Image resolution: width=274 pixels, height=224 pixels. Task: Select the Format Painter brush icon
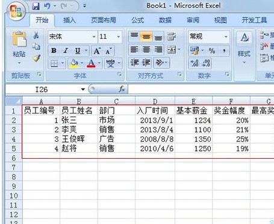[36, 58]
